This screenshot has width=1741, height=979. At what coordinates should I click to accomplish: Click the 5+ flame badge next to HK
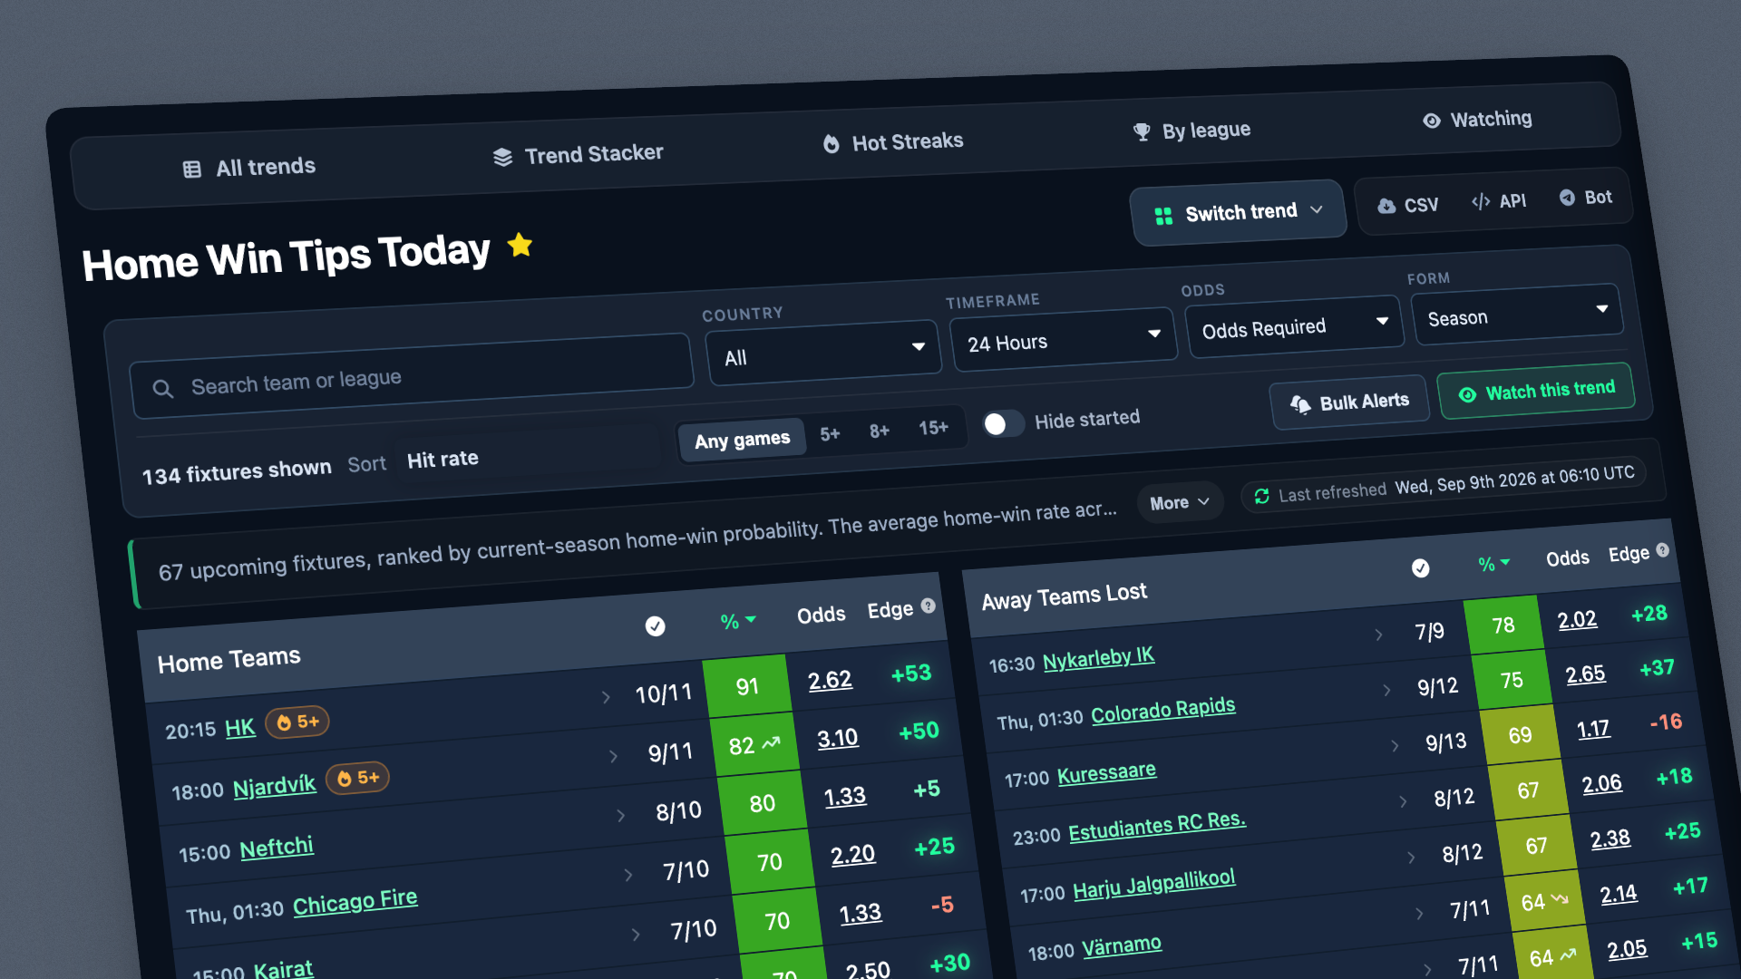[x=297, y=722]
